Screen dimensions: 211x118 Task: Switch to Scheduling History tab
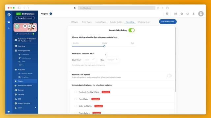click(x=144, y=22)
